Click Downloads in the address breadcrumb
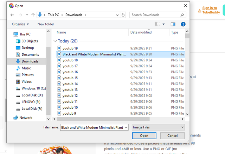This screenshot has height=154, width=225. pos(74,15)
